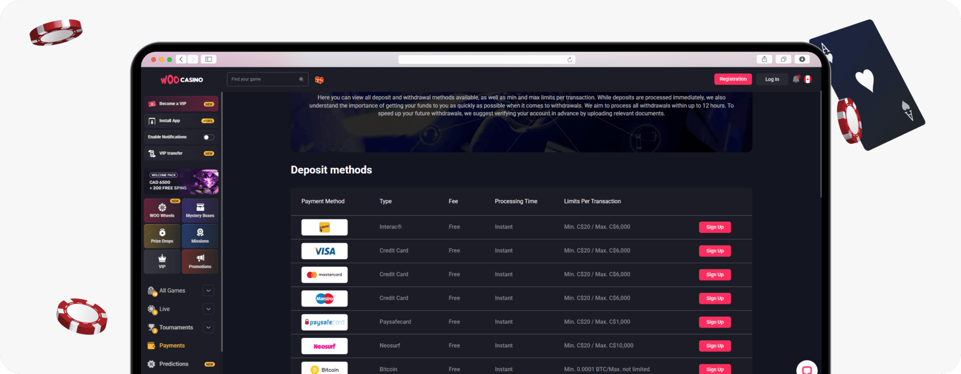
Task: Open Install App menu item
Action: click(181, 120)
